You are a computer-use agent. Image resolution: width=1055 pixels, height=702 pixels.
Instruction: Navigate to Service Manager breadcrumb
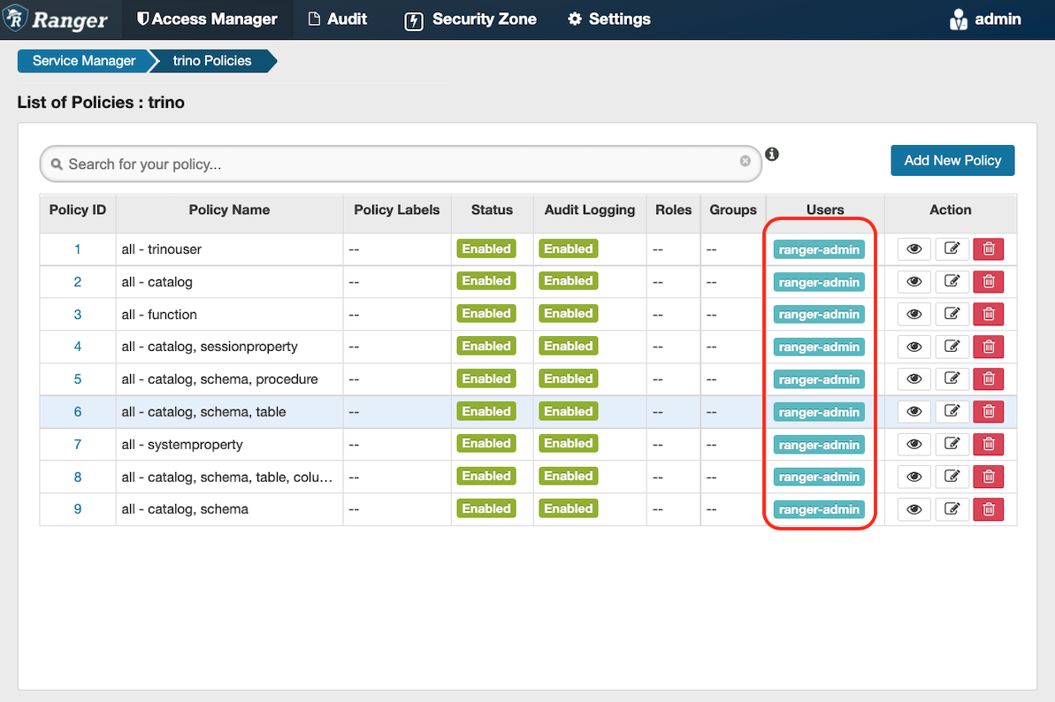tap(84, 61)
